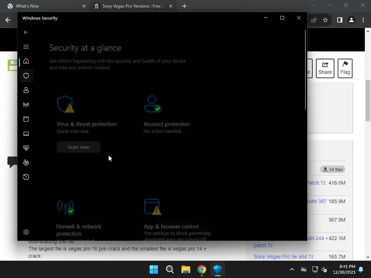The width and height of the screenshot is (371, 278).
Task: Click muted volume tray icon
Action: tap(324, 269)
